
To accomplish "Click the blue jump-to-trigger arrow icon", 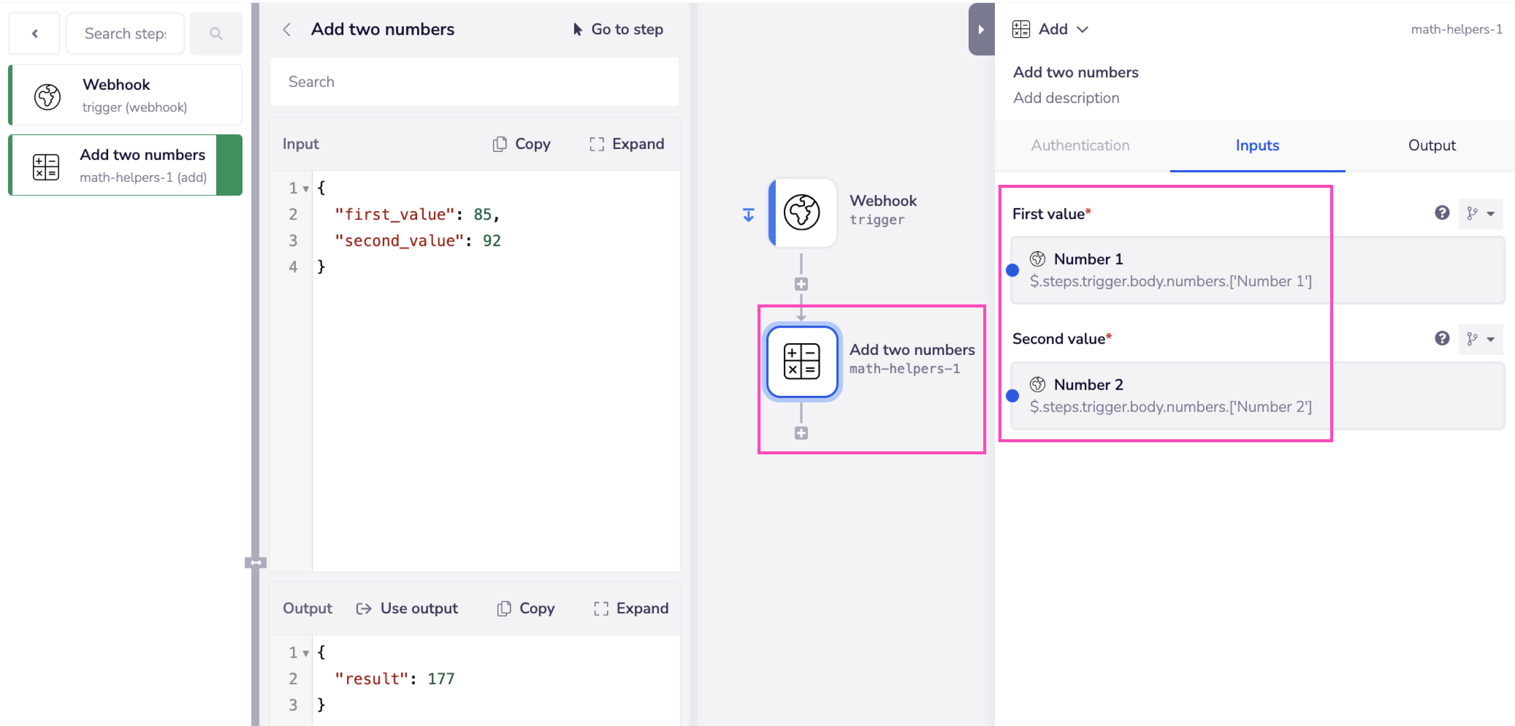I will tap(748, 215).
